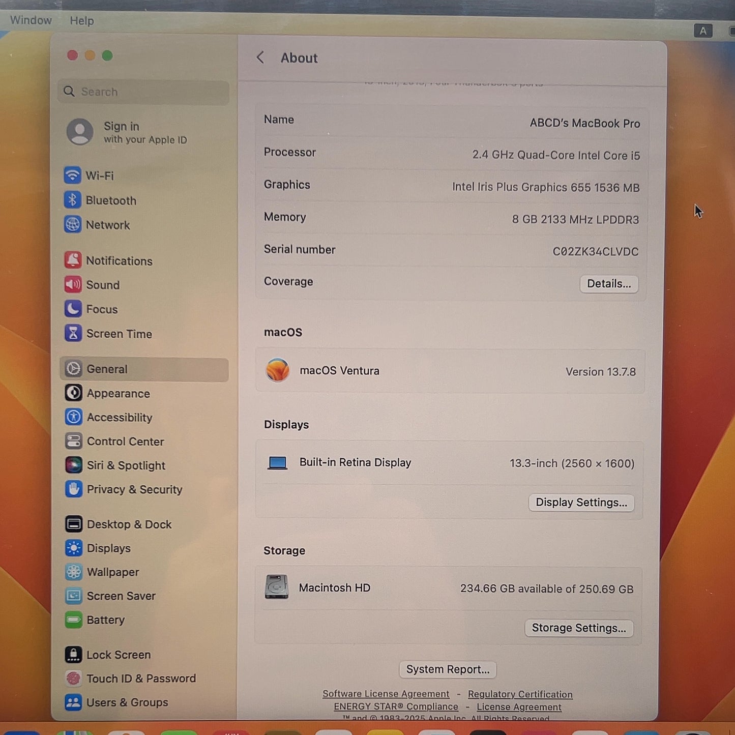Click the Intel Iris Plus Graphics 655 value

546,187
